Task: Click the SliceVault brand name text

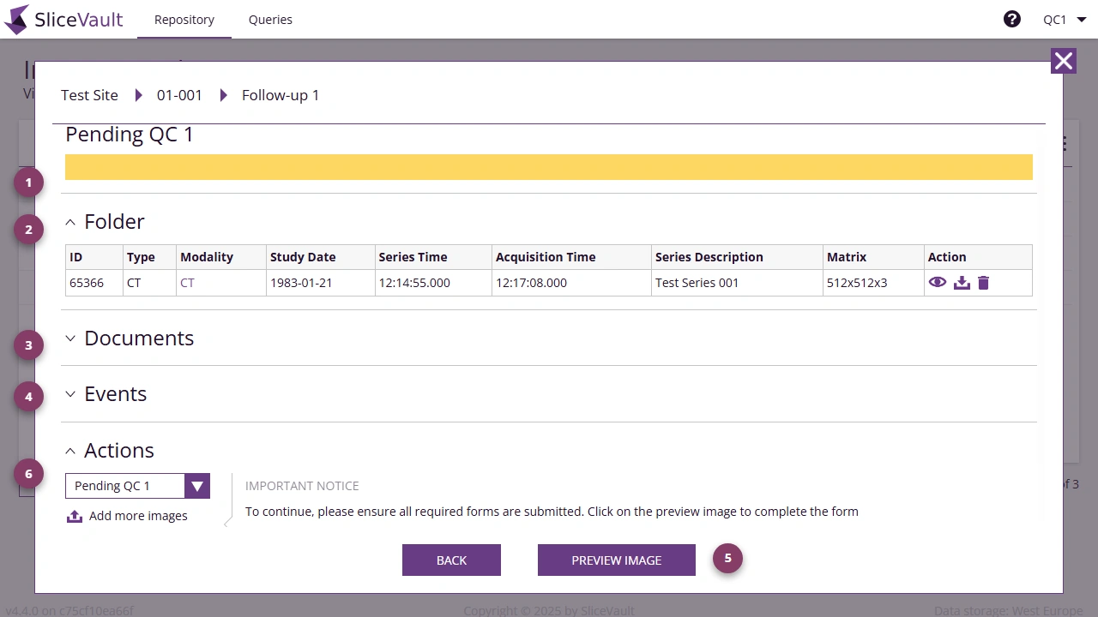Action: coord(79,20)
